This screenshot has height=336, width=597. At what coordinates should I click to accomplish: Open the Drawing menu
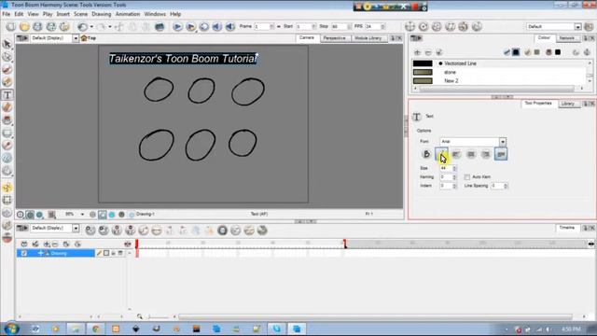click(102, 14)
